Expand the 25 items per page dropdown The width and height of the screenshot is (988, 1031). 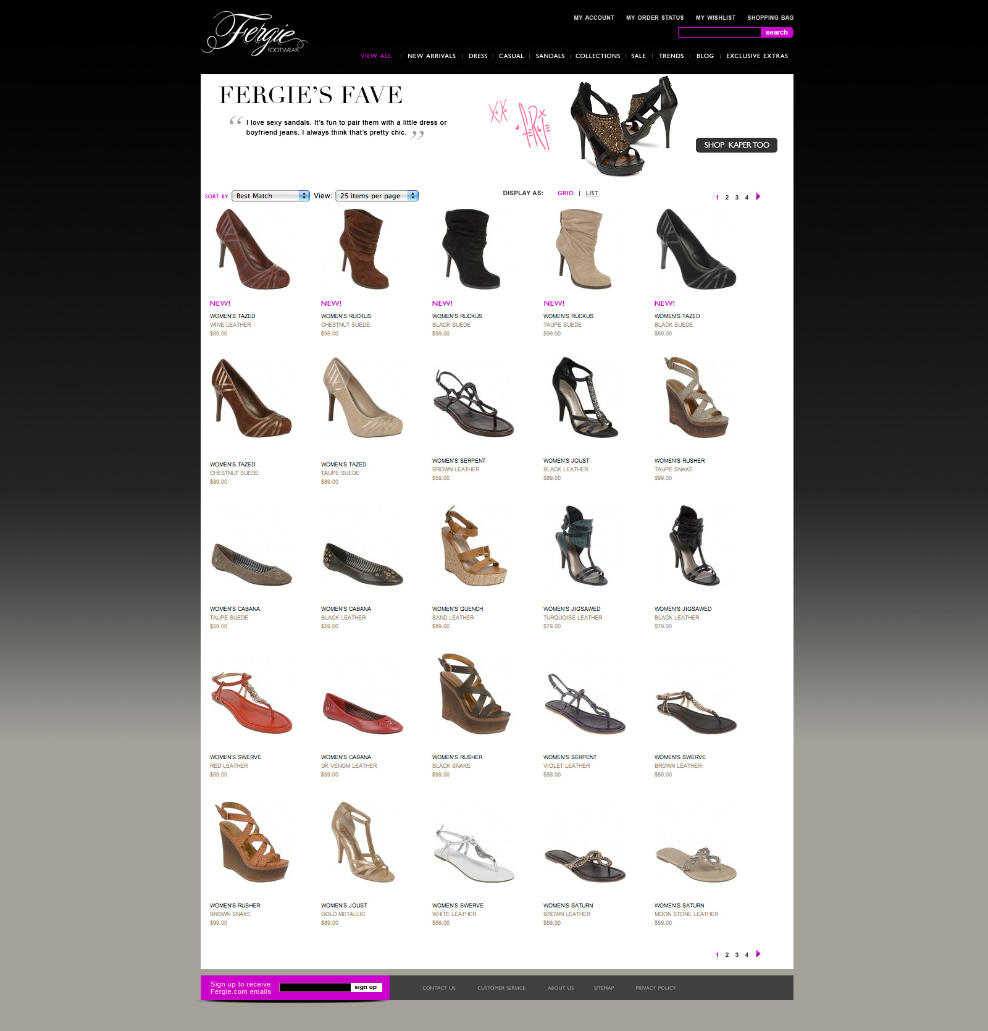[377, 196]
